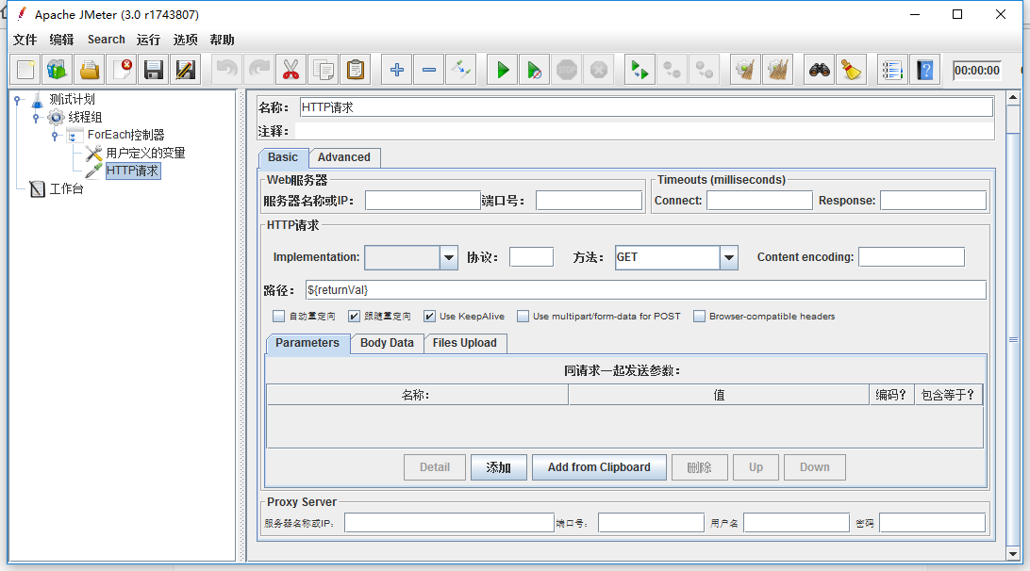Click the Clear results broom icon

745,70
